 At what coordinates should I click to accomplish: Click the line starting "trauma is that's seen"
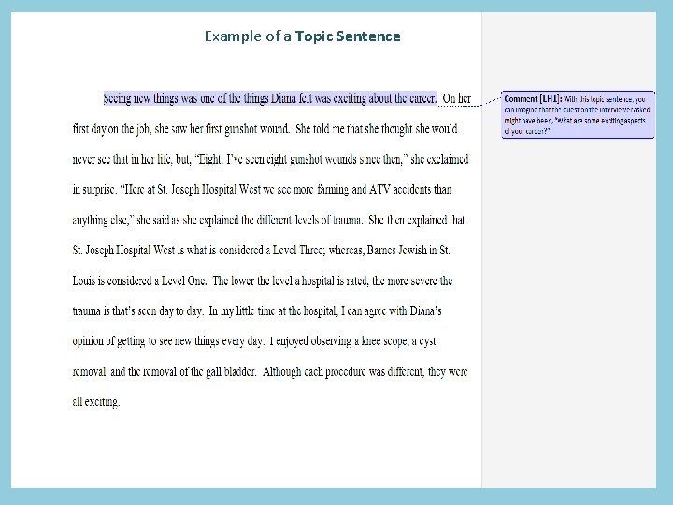click(257, 310)
